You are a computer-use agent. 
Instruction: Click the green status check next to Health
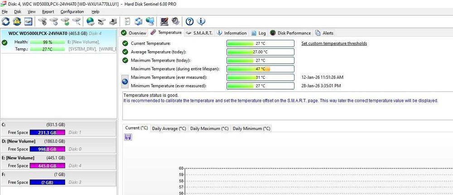pos(5,43)
